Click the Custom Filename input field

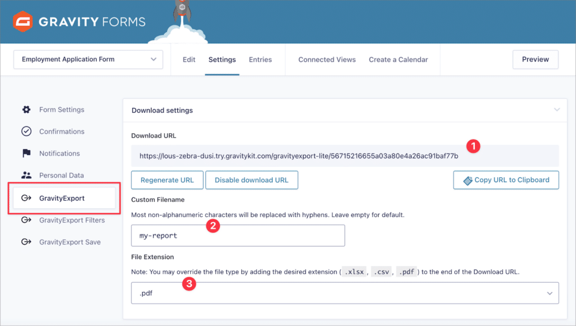(238, 236)
